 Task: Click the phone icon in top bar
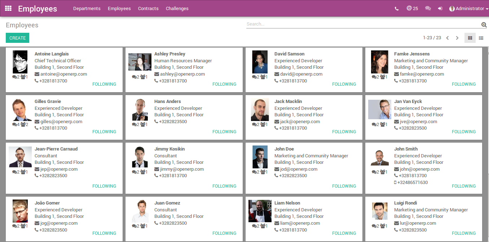coord(397,9)
